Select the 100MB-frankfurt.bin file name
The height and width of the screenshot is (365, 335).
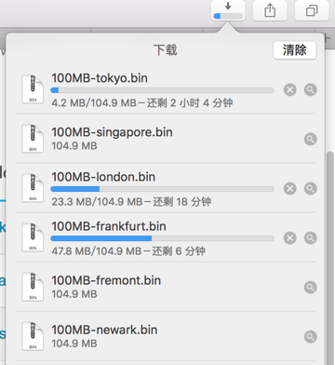coord(109,226)
